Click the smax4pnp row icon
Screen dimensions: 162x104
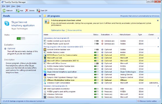point(45,74)
